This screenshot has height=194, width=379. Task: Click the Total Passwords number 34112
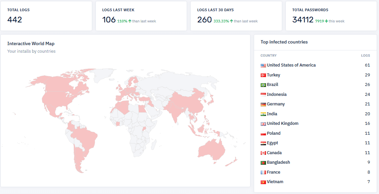303,20
